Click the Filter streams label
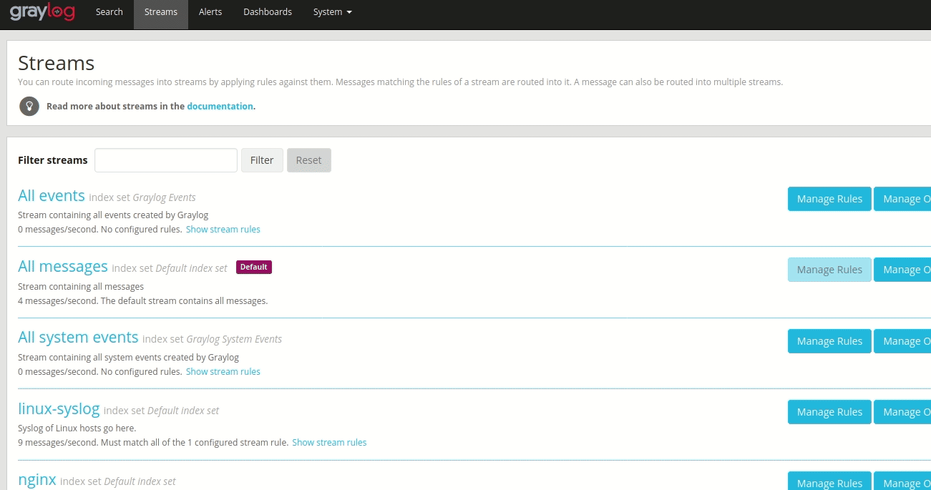Screen dimensions: 931x490 tap(53, 160)
